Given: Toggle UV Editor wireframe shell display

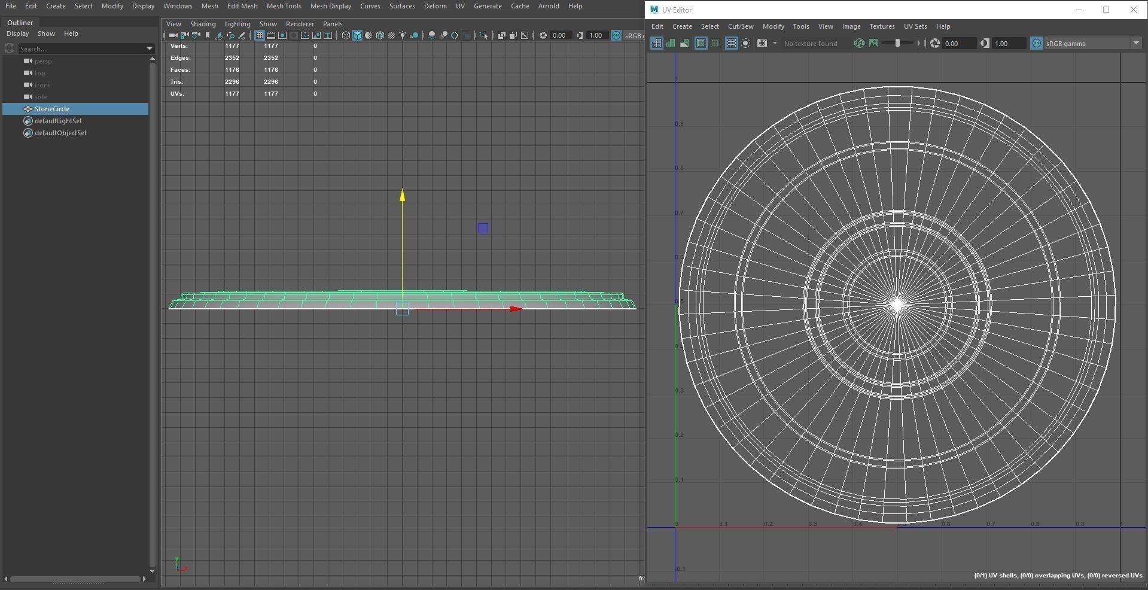Looking at the screenshot, I should [657, 43].
